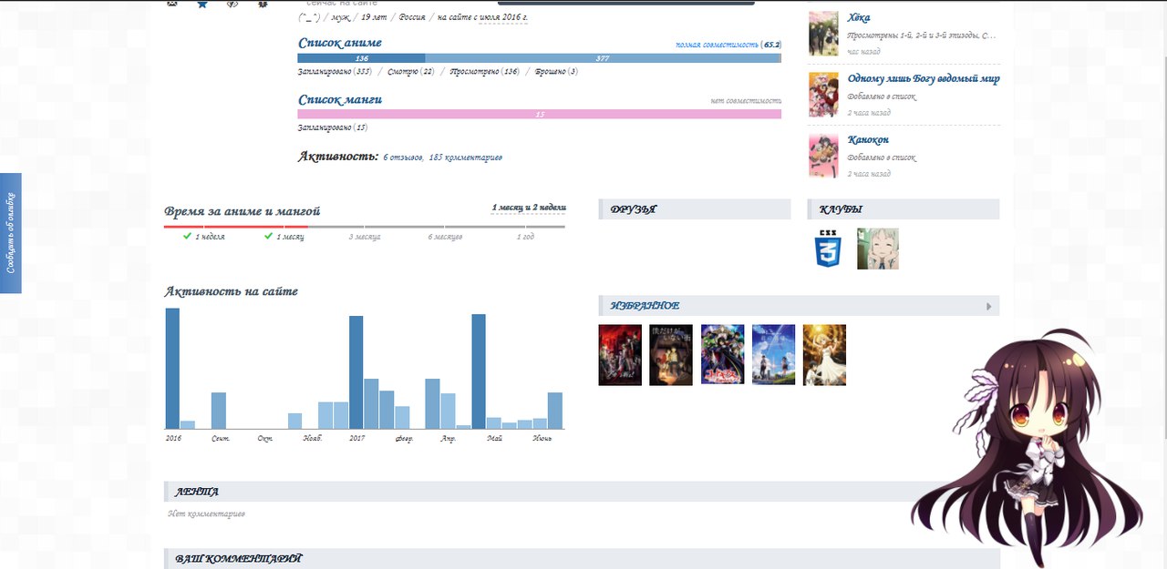
Task: Click the Апр. chart axis label
Action: coord(449,439)
